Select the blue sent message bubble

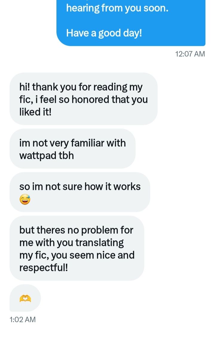tap(131, 23)
